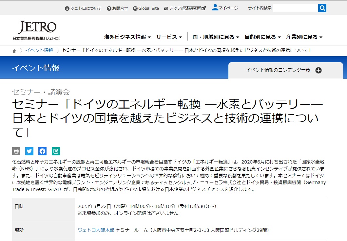
Task: Click the globe icon beside Global Site
Action: [135, 9]
